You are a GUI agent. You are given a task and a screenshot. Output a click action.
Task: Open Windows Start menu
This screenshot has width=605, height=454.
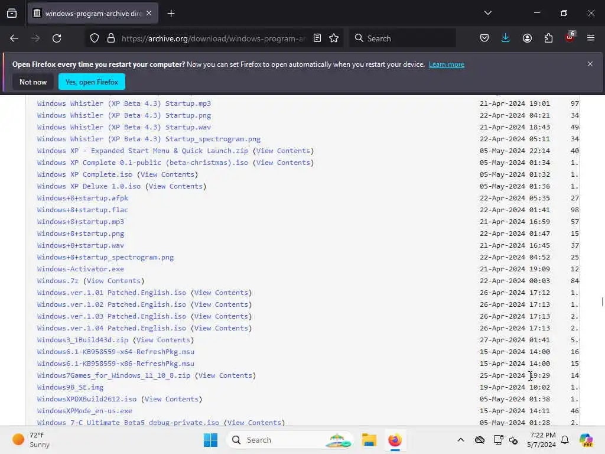click(x=210, y=440)
